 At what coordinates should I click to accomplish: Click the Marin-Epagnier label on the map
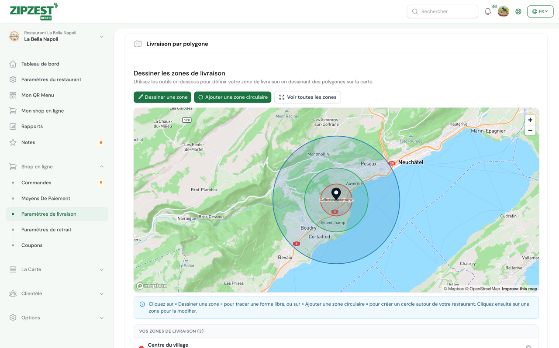(488, 131)
